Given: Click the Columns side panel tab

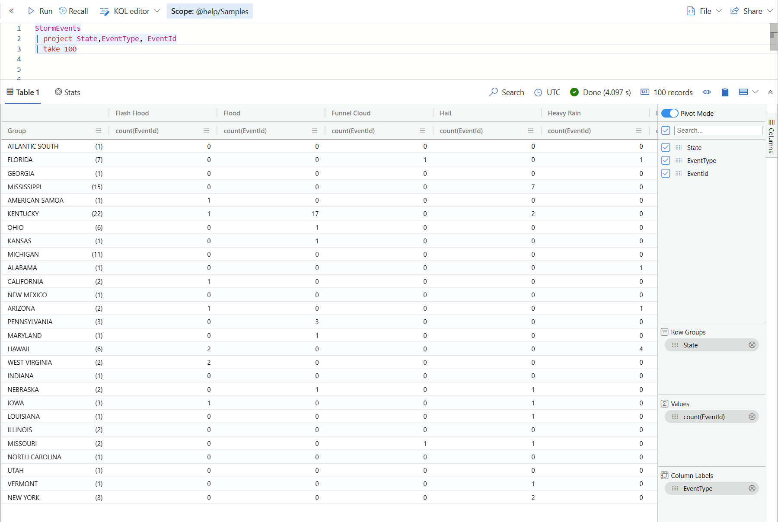Looking at the screenshot, I should click(x=772, y=136).
